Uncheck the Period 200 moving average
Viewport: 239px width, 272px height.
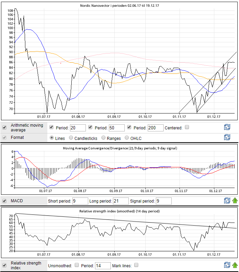[x=129, y=127]
